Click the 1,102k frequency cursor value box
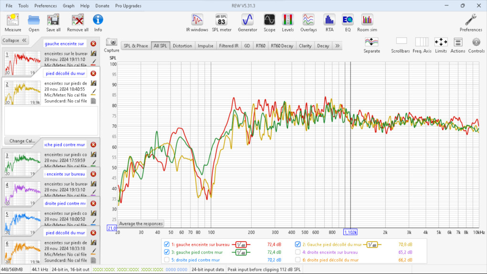The image size is (487, 274). (x=350, y=232)
